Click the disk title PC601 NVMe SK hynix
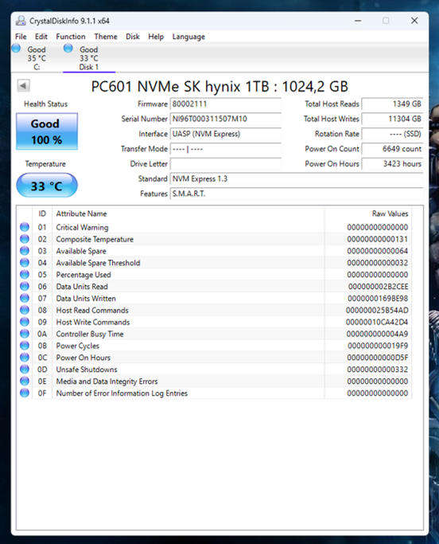 tap(219, 86)
